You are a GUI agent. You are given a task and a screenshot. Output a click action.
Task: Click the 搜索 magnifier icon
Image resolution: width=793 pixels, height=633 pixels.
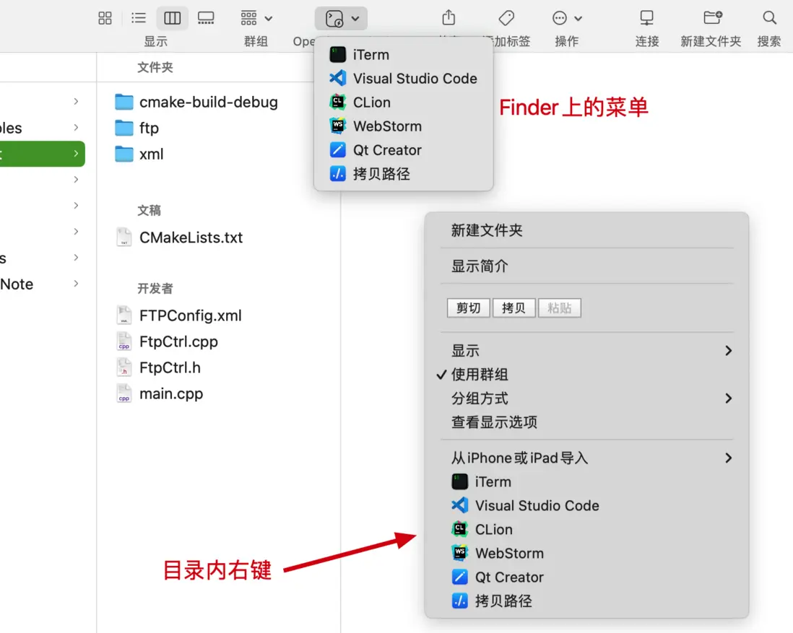[769, 18]
